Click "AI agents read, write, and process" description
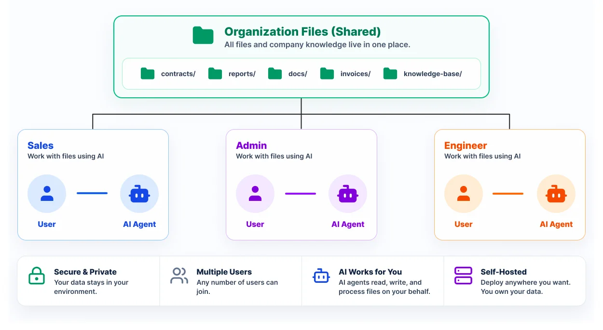Image resolution: width=603 pixels, height=330 pixels. click(384, 287)
